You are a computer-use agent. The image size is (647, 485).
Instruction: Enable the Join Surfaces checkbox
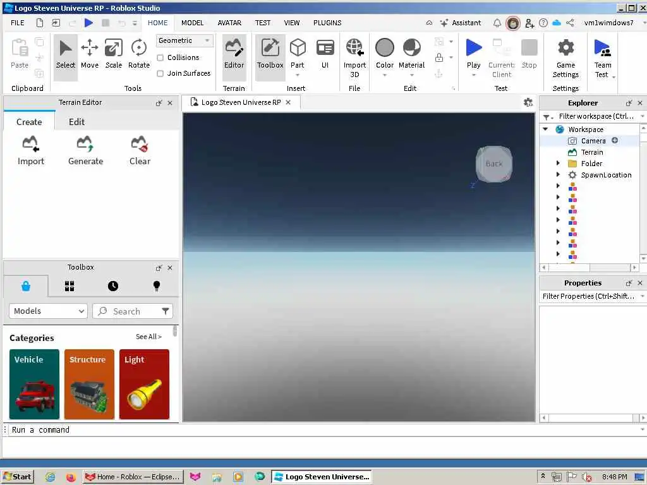(x=160, y=73)
